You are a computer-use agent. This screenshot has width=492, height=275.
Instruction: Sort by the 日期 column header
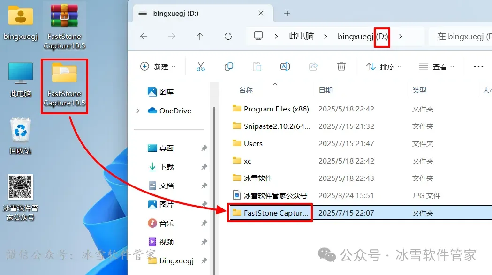[x=325, y=90]
